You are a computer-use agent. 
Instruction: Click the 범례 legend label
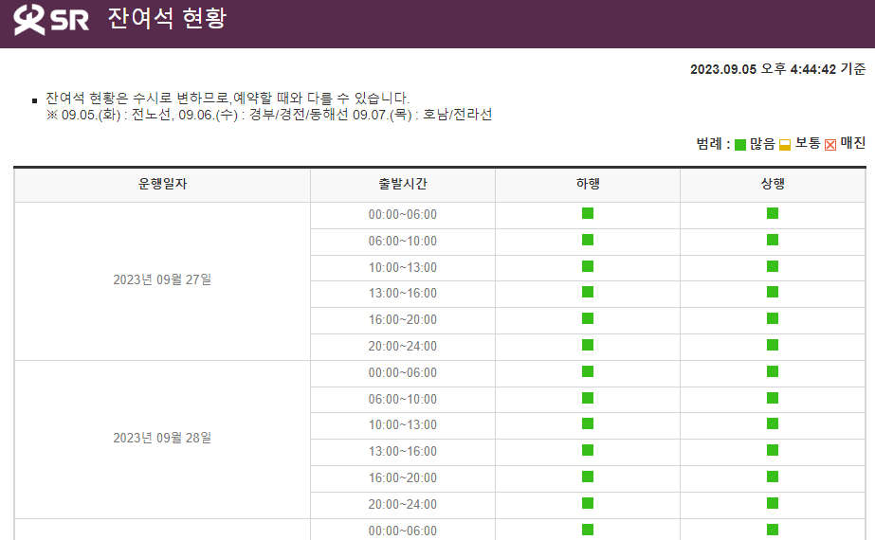(713, 144)
